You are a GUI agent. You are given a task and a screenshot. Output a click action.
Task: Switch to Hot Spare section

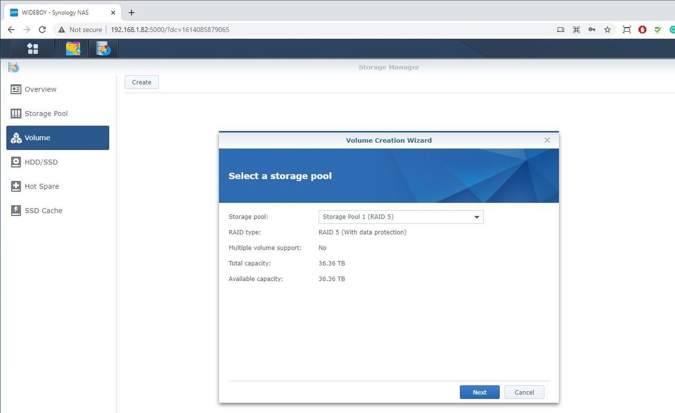pos(58,186)
